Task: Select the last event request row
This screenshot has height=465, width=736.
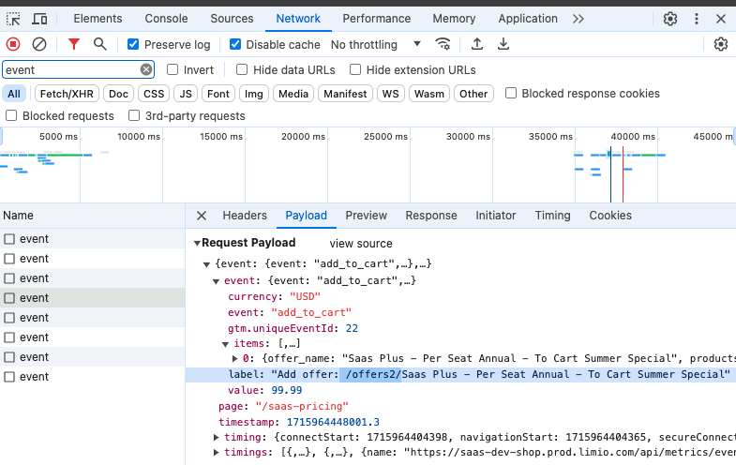Action: 93,377
